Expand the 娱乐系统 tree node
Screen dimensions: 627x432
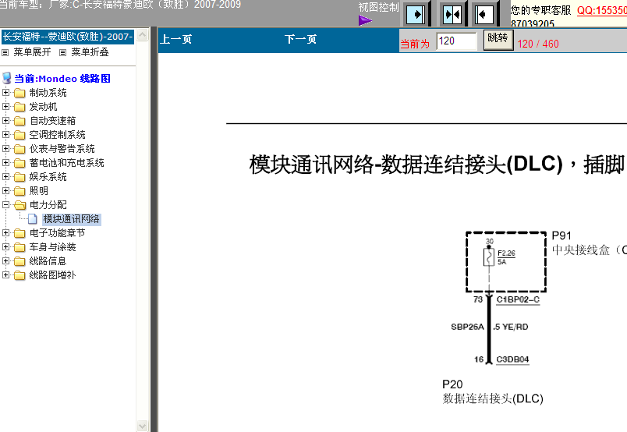coord(5,176)
